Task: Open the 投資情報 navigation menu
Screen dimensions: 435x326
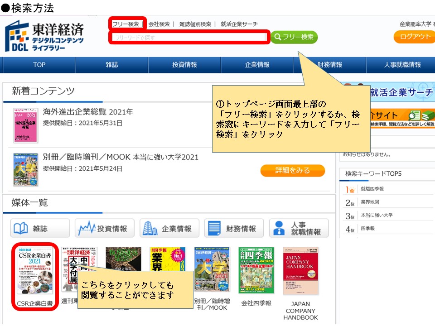Action: point(184,65)
